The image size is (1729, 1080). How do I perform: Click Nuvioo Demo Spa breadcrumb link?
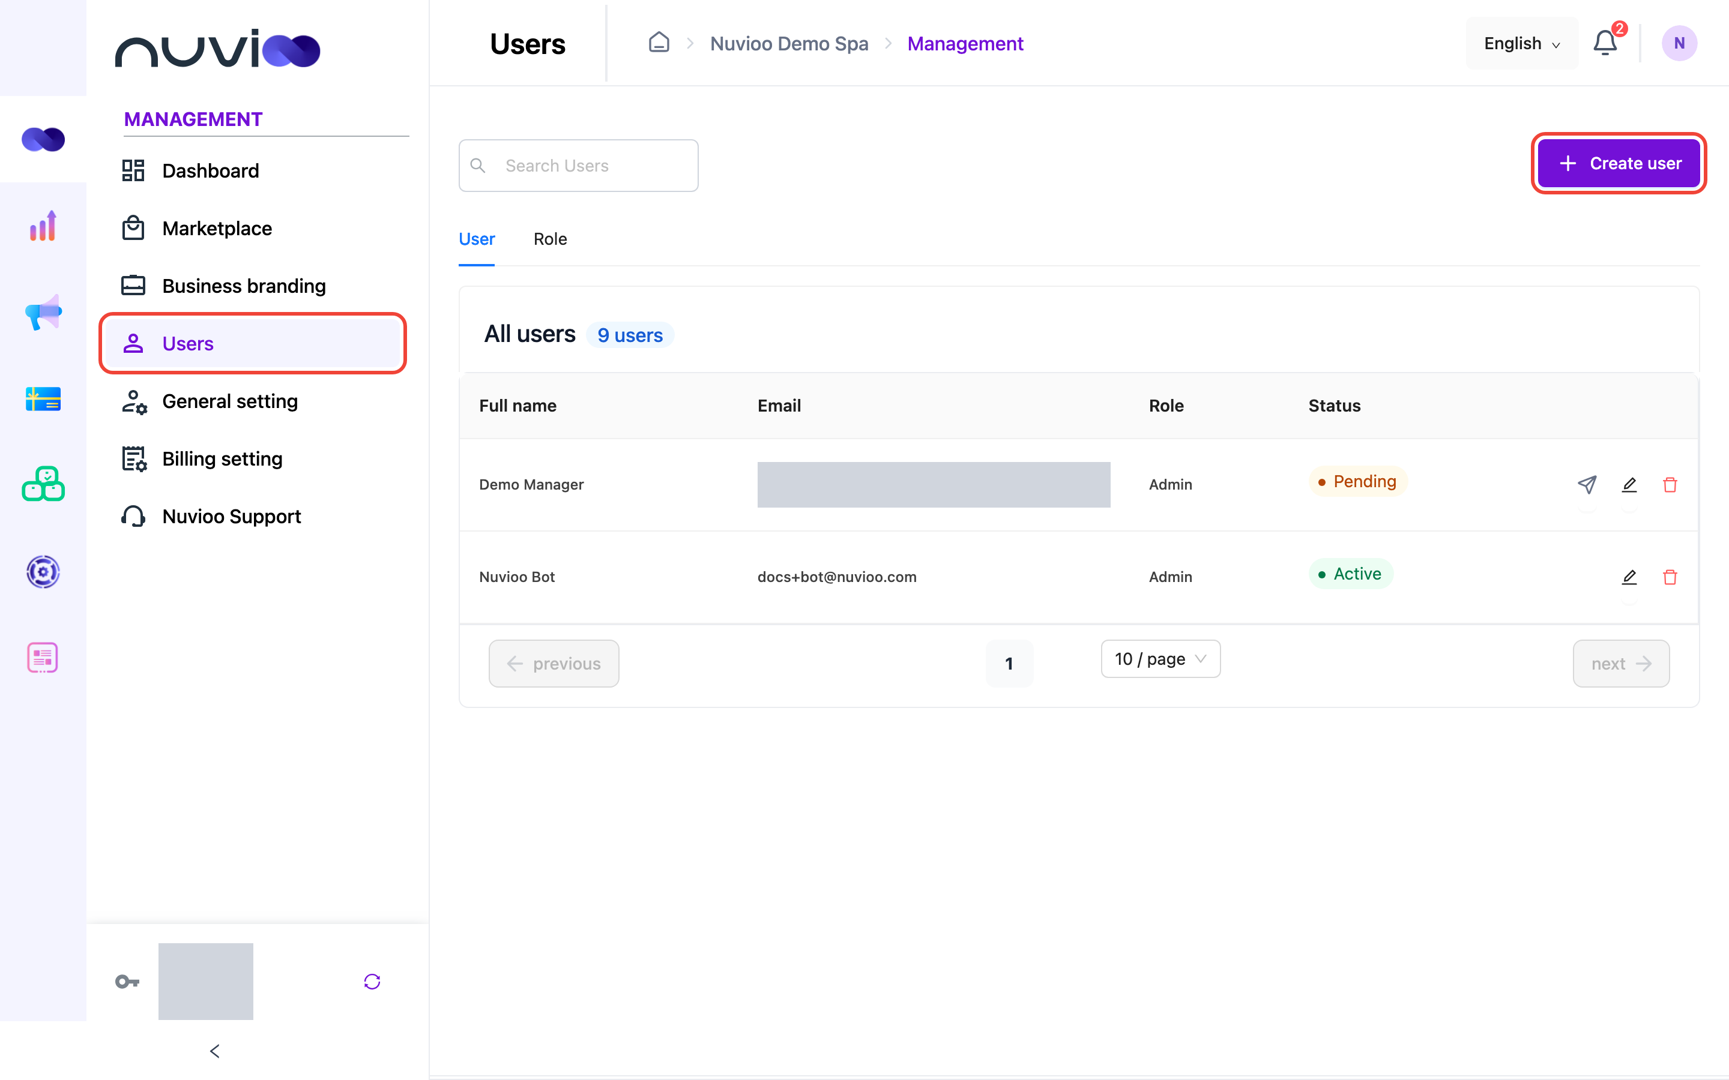[789, 43]
